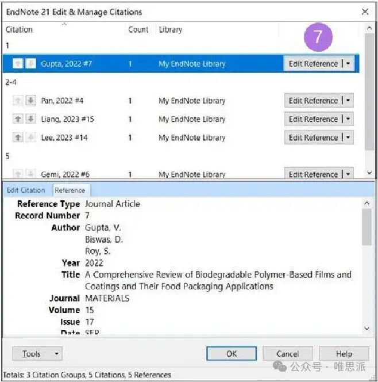Click the Cancel button

tap(288, 353)
